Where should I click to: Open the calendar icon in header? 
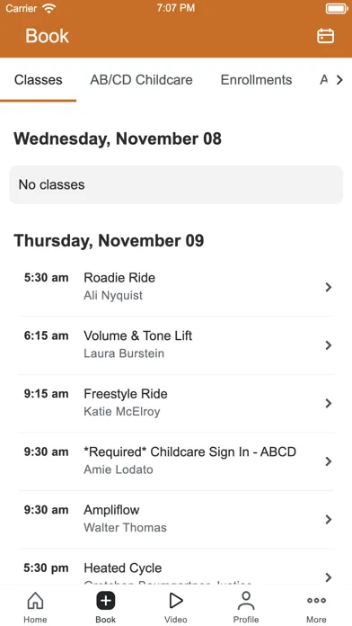[x=325, y=36]
